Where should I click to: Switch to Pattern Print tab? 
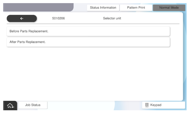[136, 8]
